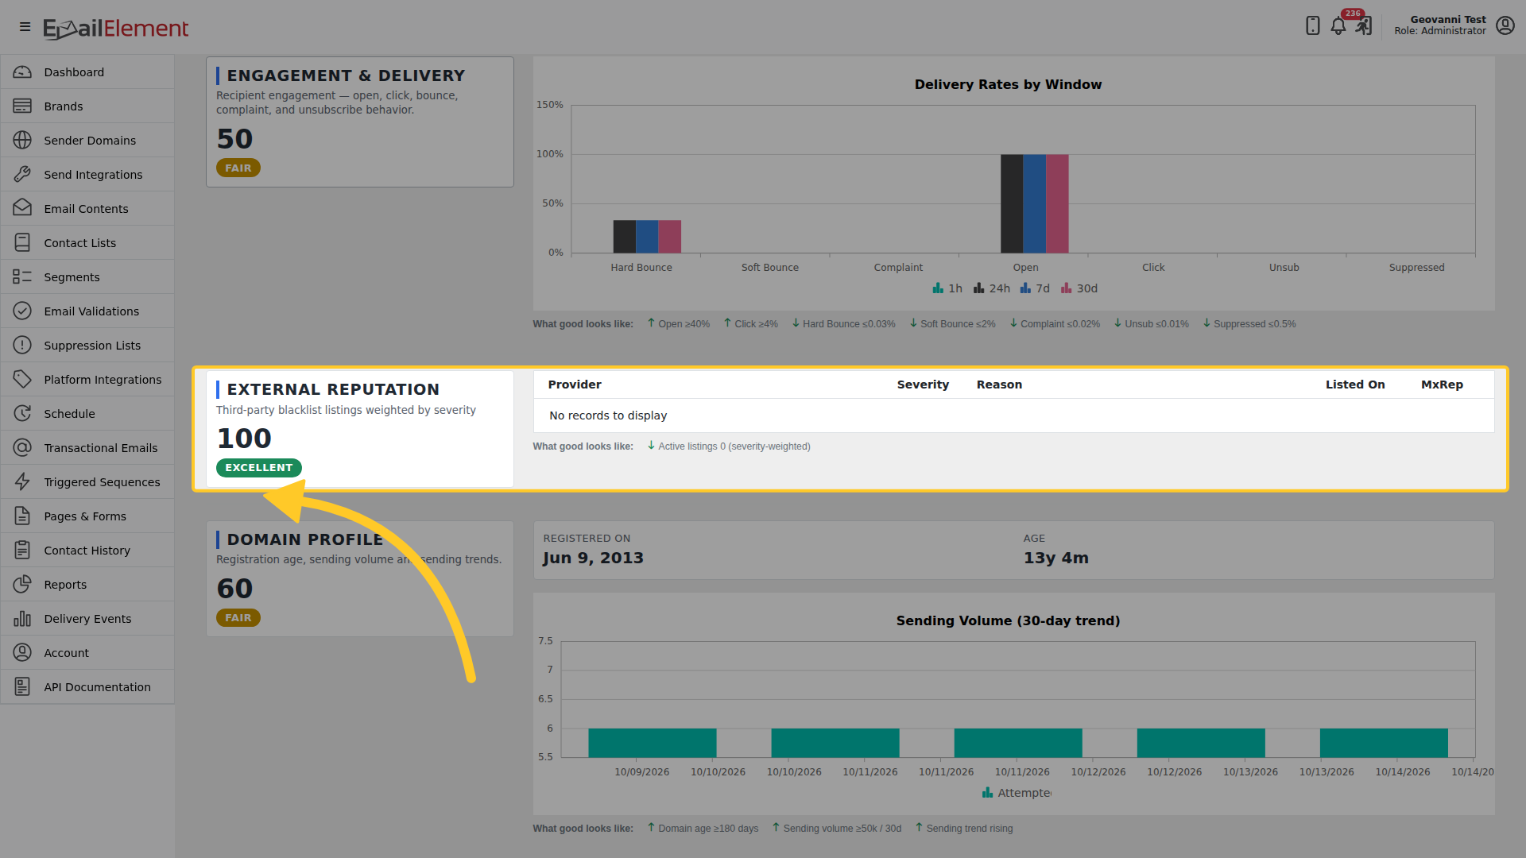This screenshot has width=1526, height=858.
Task: Click the Open bar group in chart
Action: pos(1035,203)
